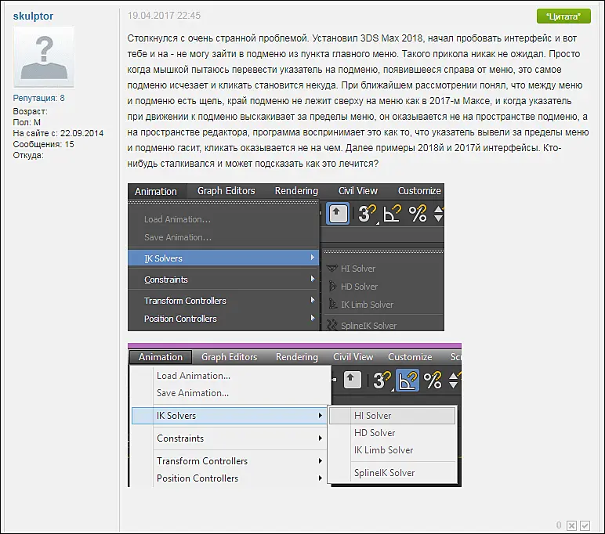This screenshot has height=534, width=605.
Task: Expand Constraints submenu arrow in light menu
Action: tap(321, 438)
